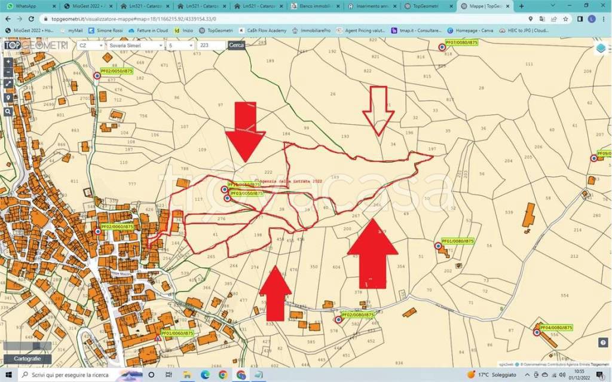Click the location pin tool

pos(8,97)
